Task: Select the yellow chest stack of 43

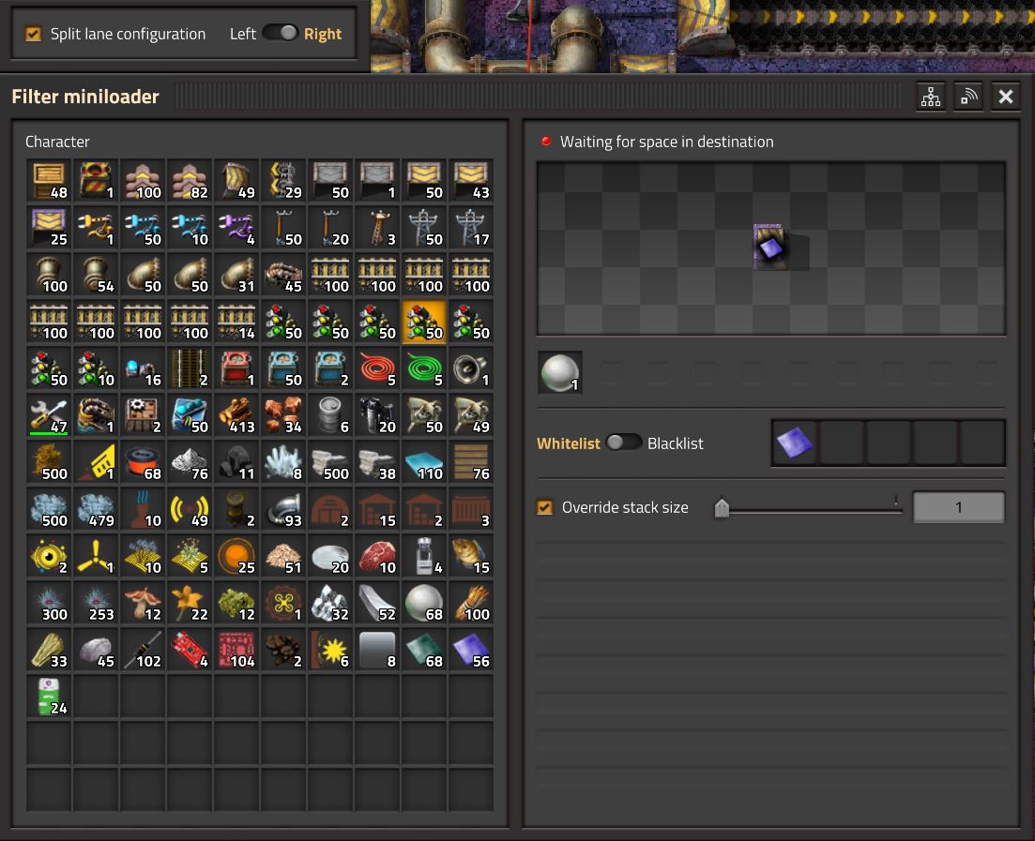Action: (471, 181)
